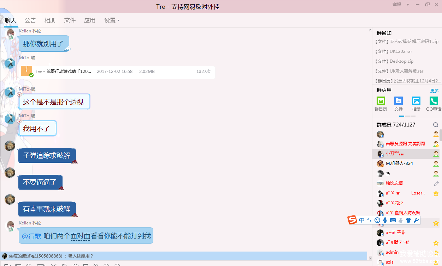This screenshot has height=266, width=442.
Task: Select member admin in the list
Action: 406,253
